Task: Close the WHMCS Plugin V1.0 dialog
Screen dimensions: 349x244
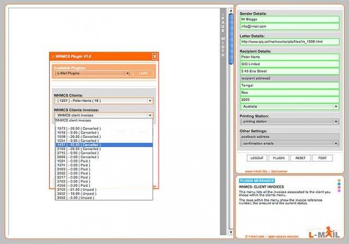Action: (155, 57)
